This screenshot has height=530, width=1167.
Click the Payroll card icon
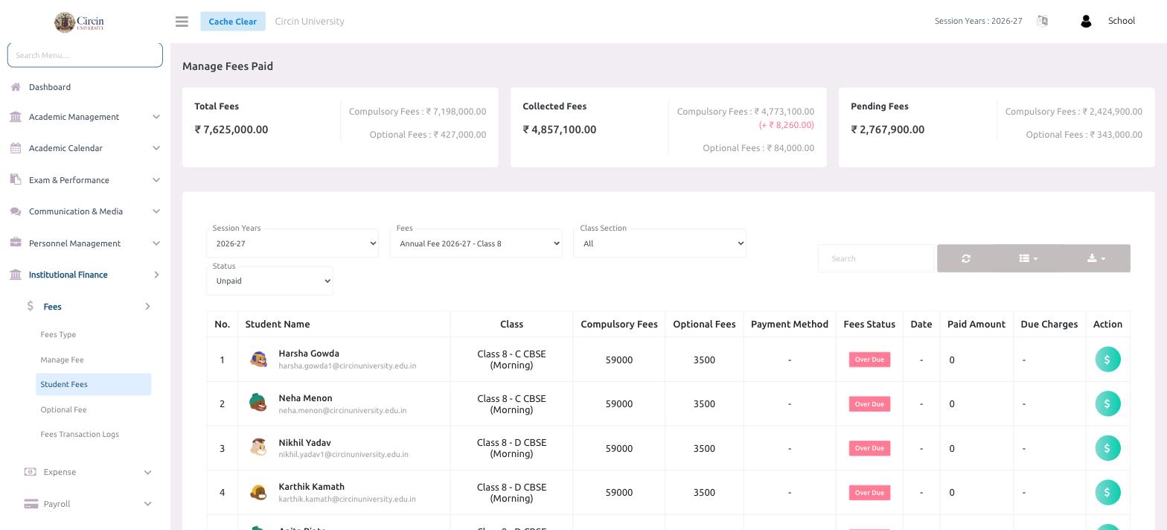(x=31, y=504)
